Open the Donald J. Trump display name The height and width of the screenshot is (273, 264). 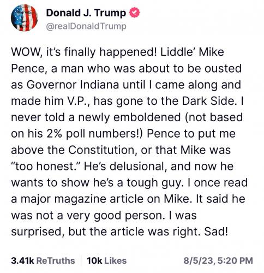coord(86,13)
